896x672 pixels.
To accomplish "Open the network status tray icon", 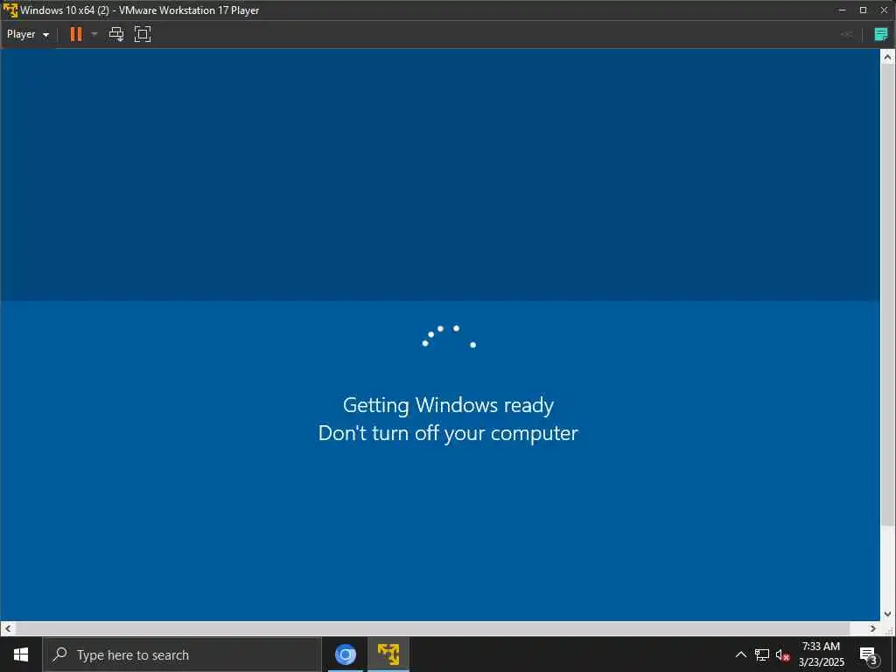I will click(762, 654).
